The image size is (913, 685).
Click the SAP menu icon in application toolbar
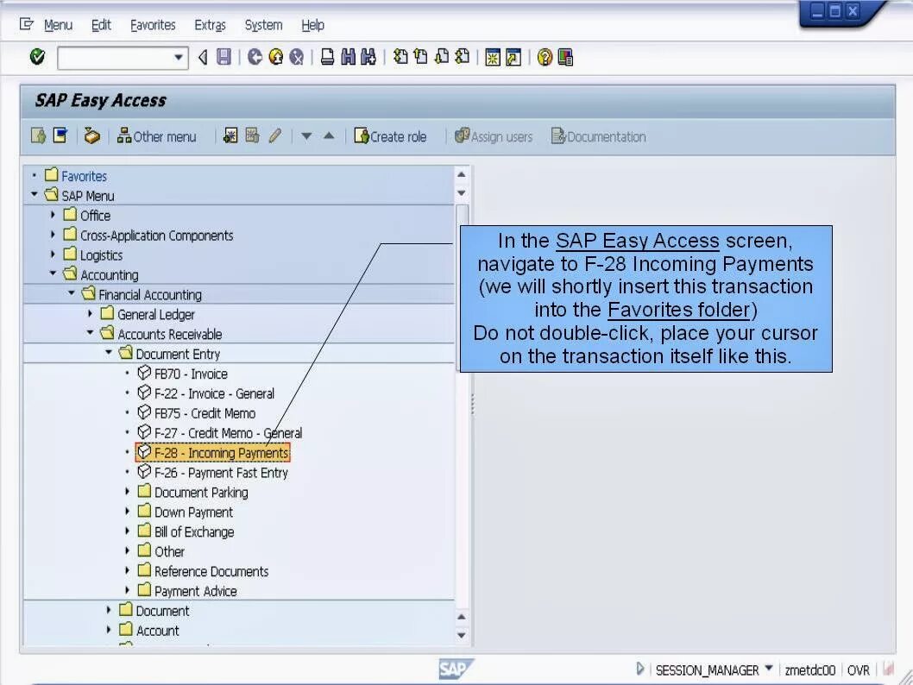[x=60, y=135]
